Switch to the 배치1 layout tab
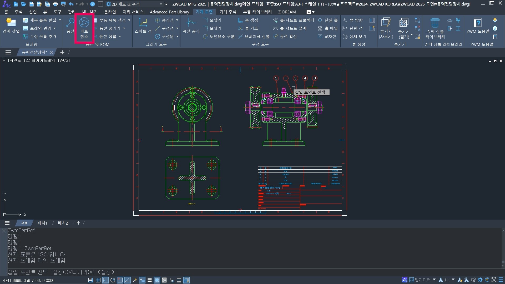The image size is (505, 284). [x=42, y=223]
